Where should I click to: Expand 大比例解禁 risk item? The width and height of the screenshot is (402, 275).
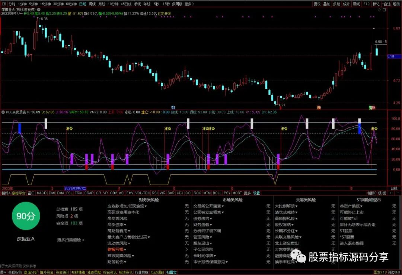click(286, 206)
